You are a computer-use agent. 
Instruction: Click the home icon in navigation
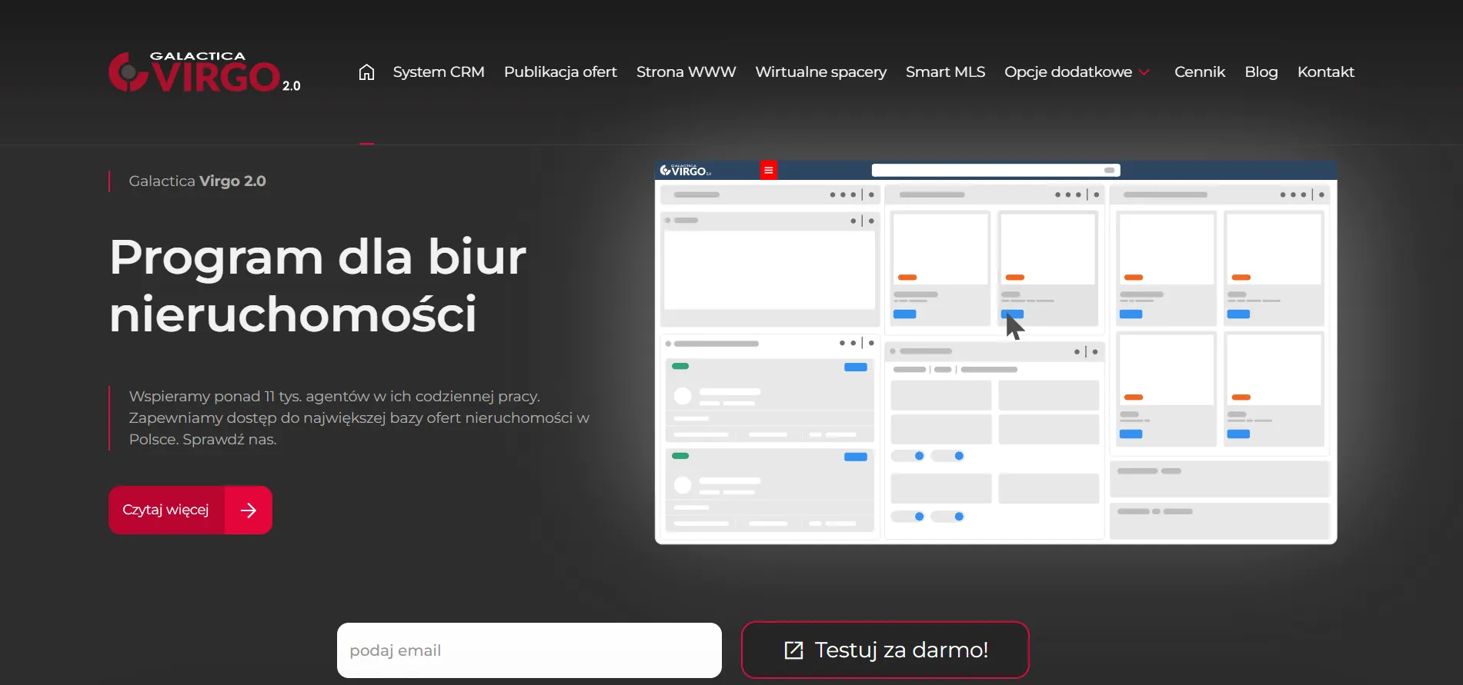click(x=366, y=72)
